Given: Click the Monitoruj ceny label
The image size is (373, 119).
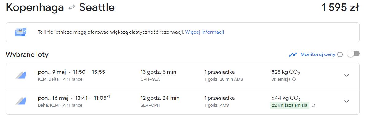Looking at the screenshot, I should point(318,54).
